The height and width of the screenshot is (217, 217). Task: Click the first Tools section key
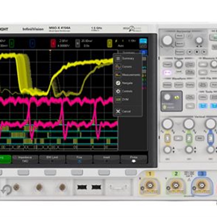coord(203,97)
